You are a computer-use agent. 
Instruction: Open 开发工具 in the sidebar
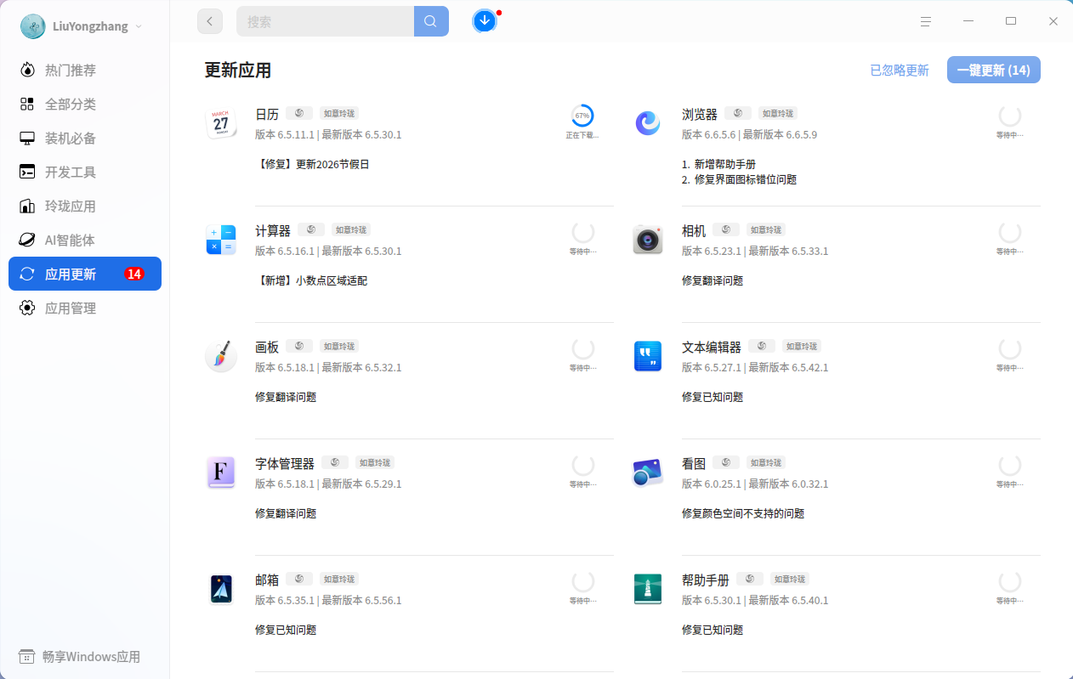pos(85,172)
